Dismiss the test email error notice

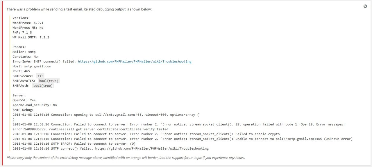(x=365, y=6)
